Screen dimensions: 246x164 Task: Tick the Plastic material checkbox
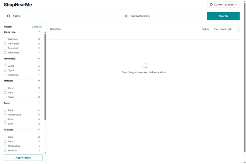coord(5,97)
